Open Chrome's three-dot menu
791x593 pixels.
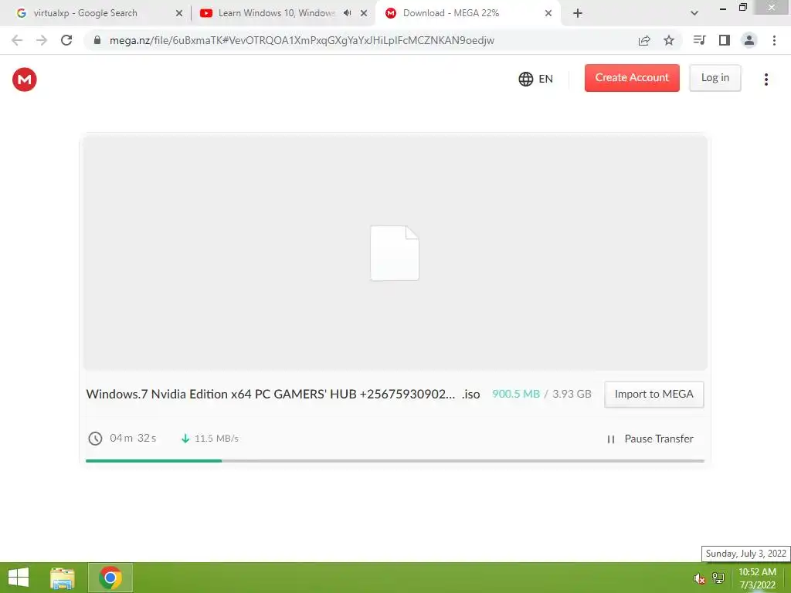774,40
